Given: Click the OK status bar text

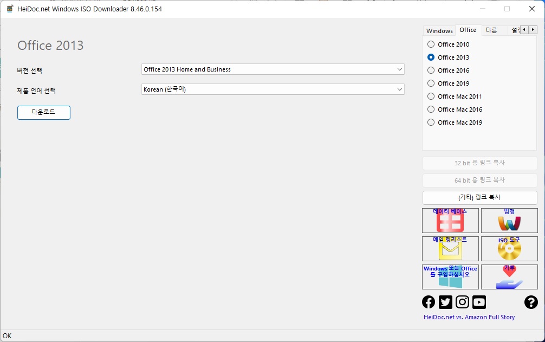Looking at the screenshot, I should (x=7, y=335).
